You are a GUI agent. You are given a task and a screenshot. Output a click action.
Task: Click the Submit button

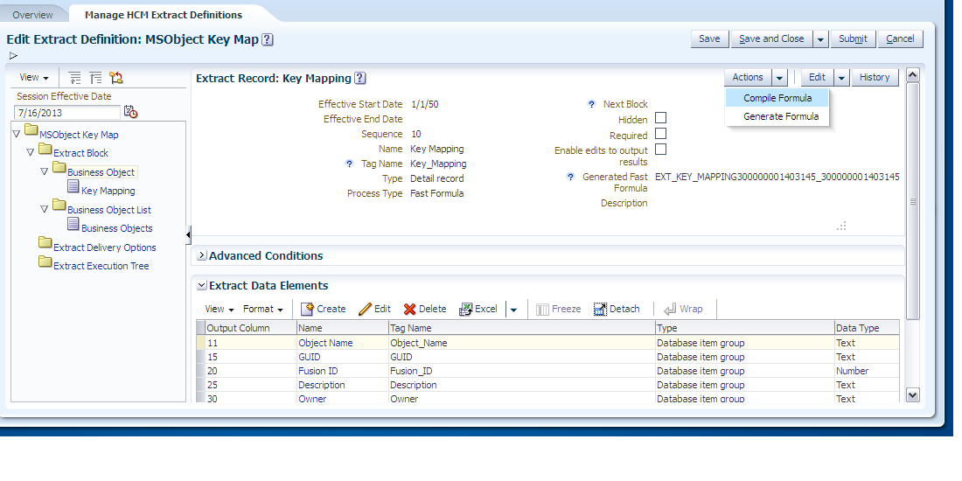(x=853, y=38)
